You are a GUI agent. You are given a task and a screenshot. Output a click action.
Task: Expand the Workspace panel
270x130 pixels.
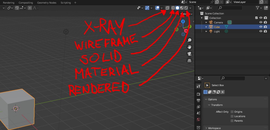(x=206, y=128)
